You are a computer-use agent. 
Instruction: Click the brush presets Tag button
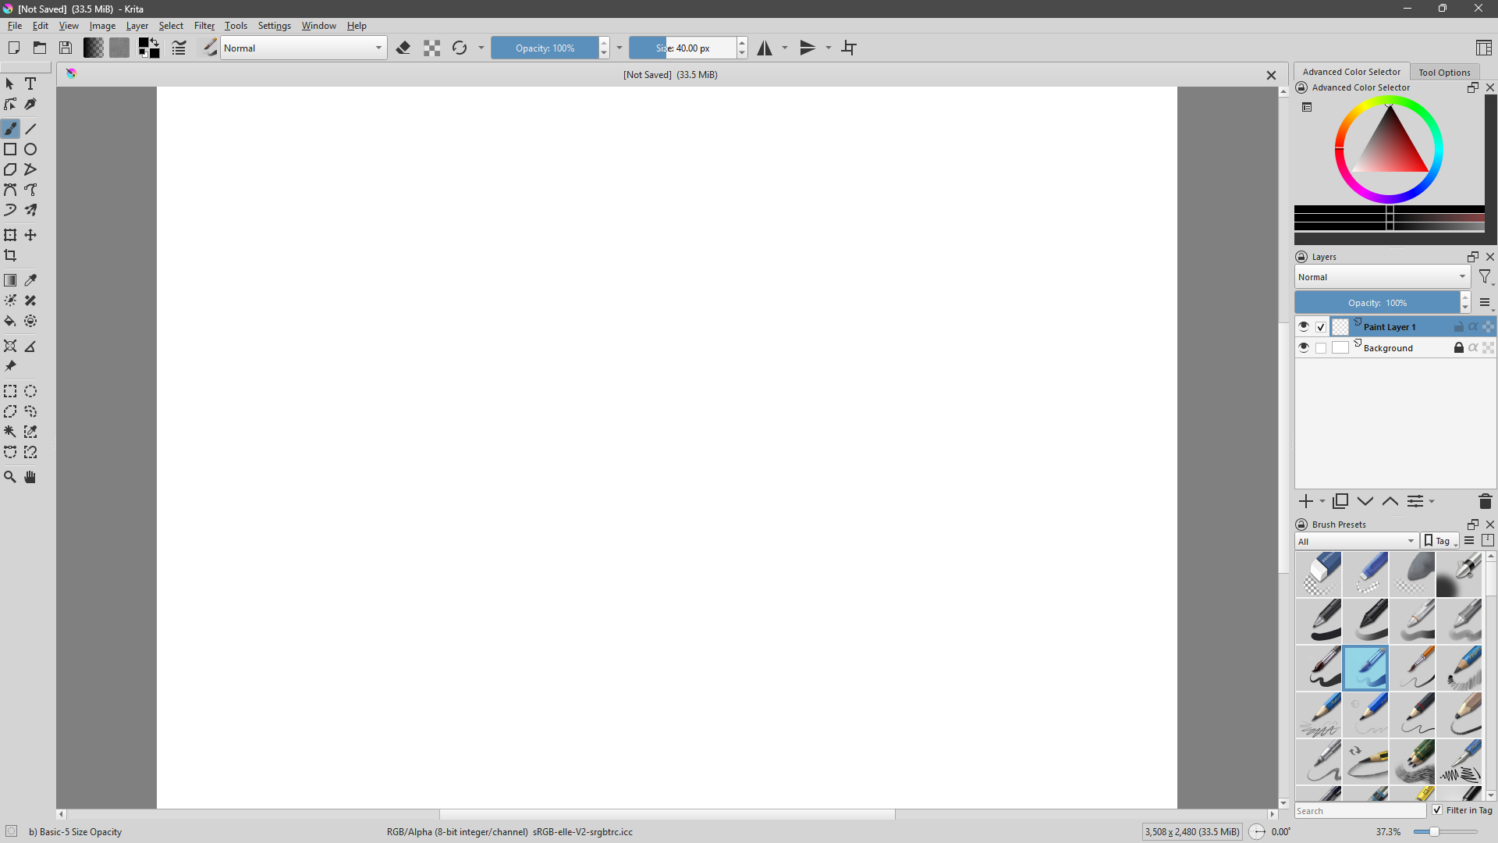click(1439, 541)
